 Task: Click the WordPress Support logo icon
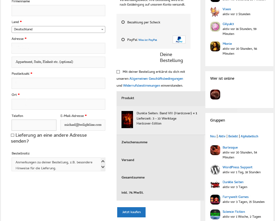215,170
